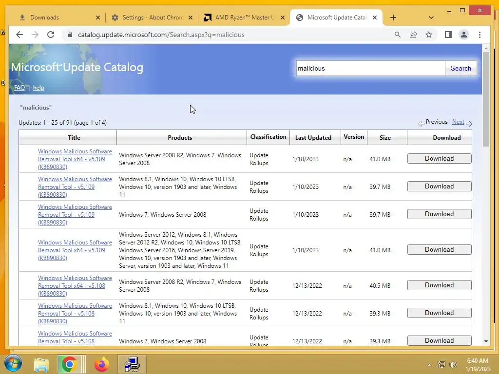Open v5.109 tool link for Windows 7
This screenshot has width=499, height=374.
[x=75, y=214]
